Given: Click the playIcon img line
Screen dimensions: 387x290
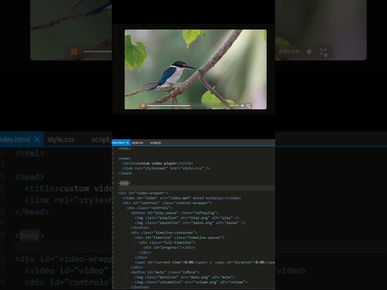Looking at the screenshot, I should click(187, 217).
